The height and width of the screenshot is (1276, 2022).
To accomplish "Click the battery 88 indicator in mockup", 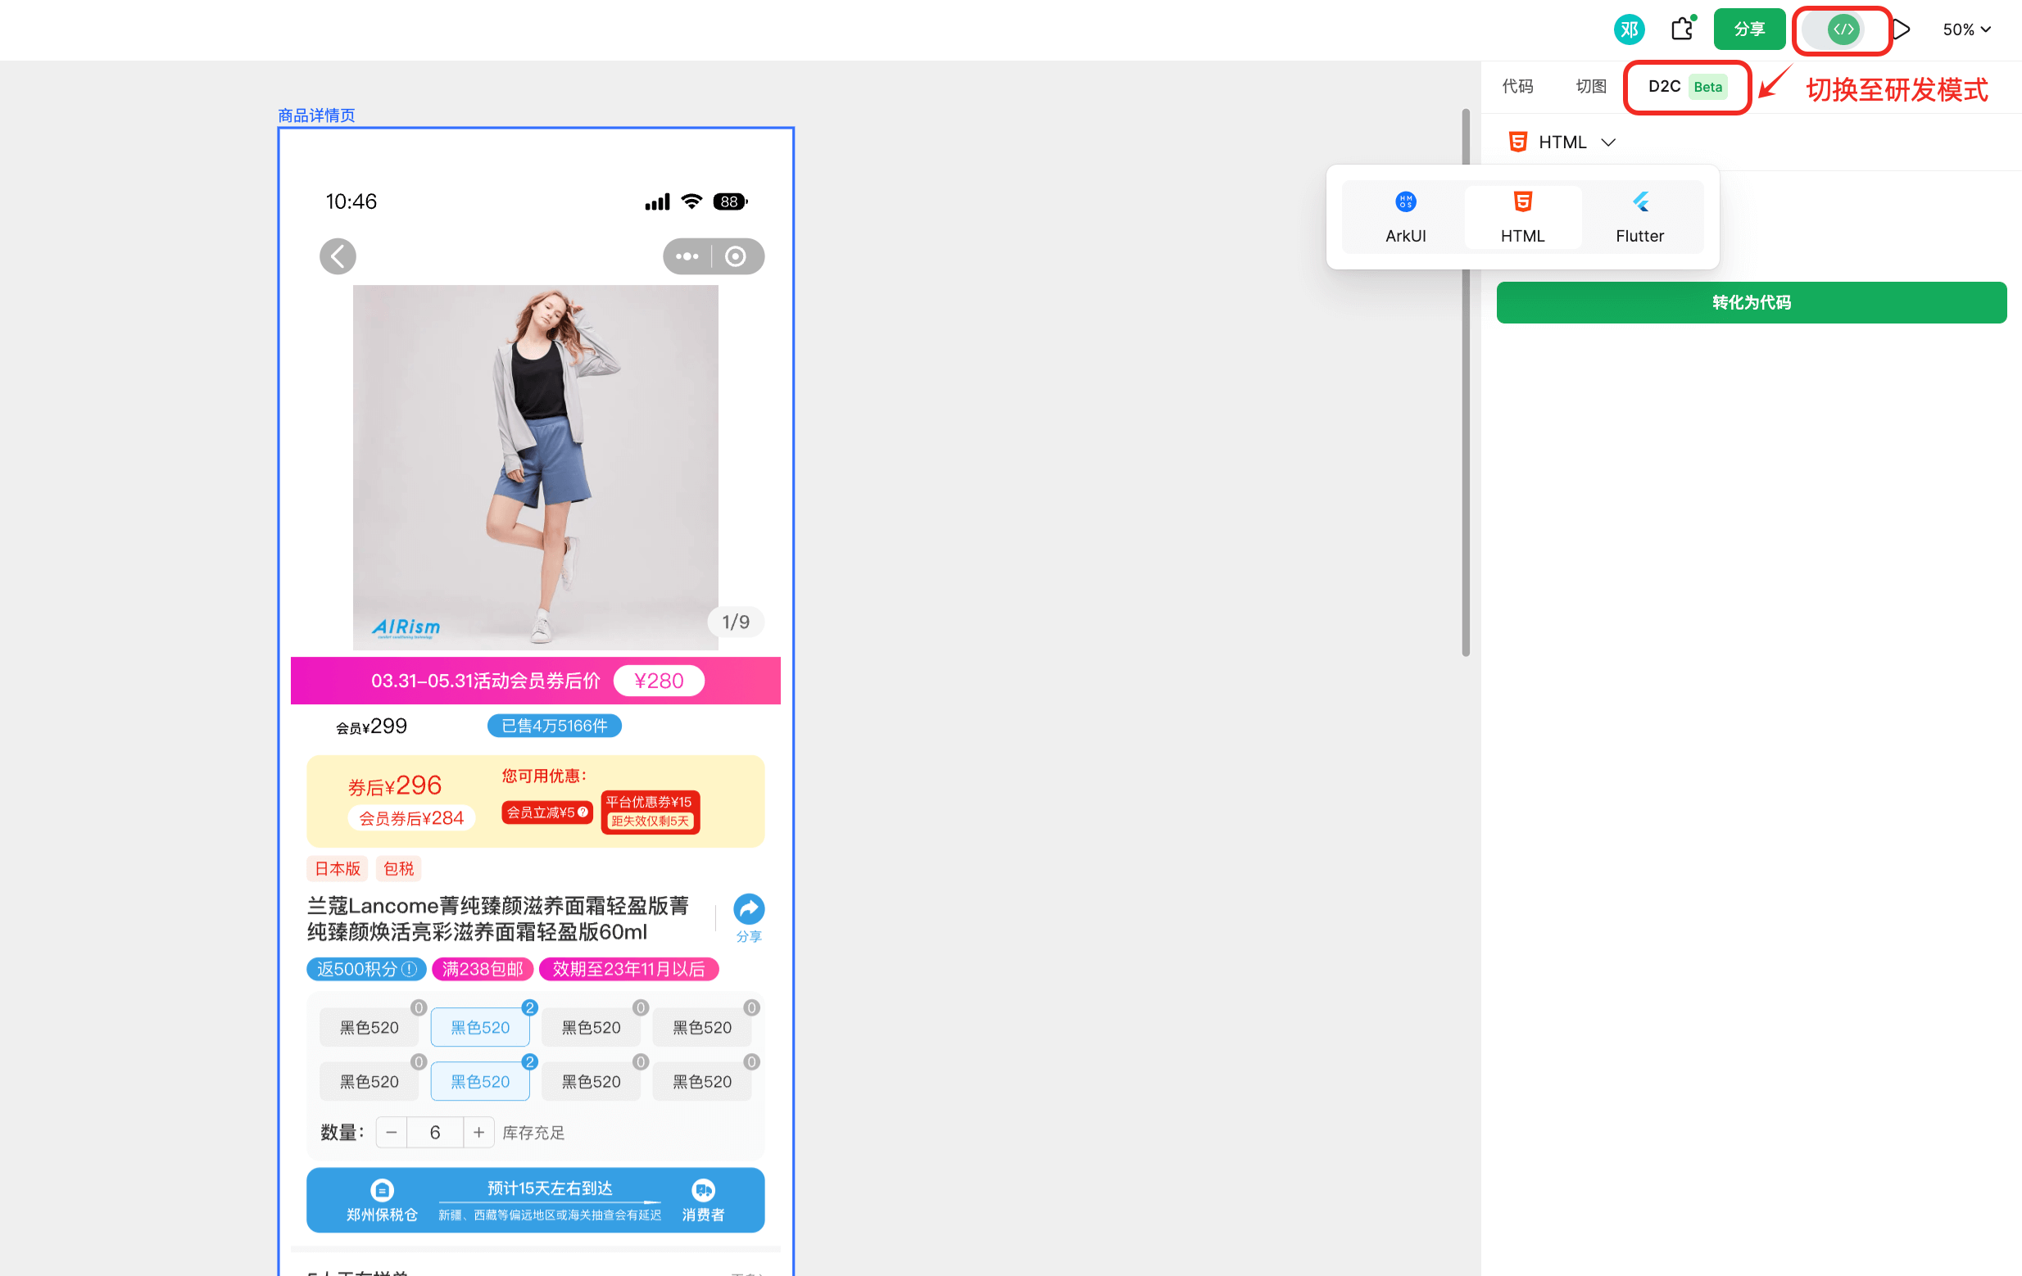I will 730,201.
